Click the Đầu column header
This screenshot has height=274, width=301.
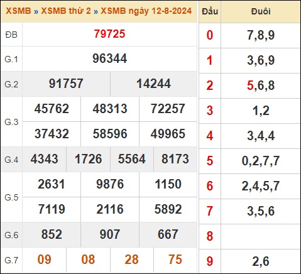(210, 11)
